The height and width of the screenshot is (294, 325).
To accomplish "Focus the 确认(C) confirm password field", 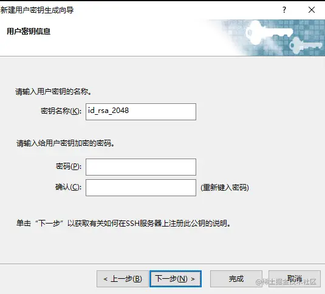I will point(141,188).
